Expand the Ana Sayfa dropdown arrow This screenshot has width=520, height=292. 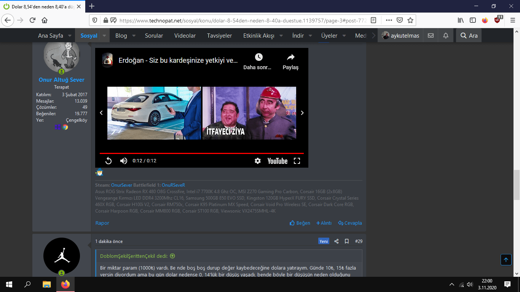click(x=69, y=35)
